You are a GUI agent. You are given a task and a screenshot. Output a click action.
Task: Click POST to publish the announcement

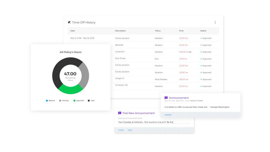[x=130, y=130]
